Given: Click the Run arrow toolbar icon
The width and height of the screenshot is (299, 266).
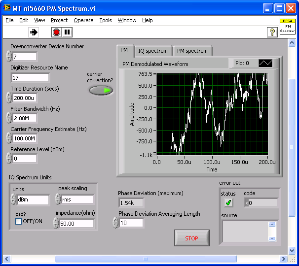Looking at the screenshot, I should pos(34,32).
